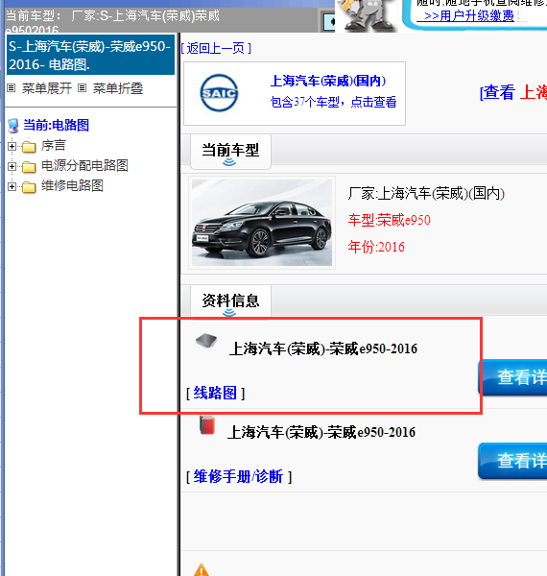Screen dimensions: 547x576
Task: Expand the 维修电路图 tree node
Action: point(12,186)
